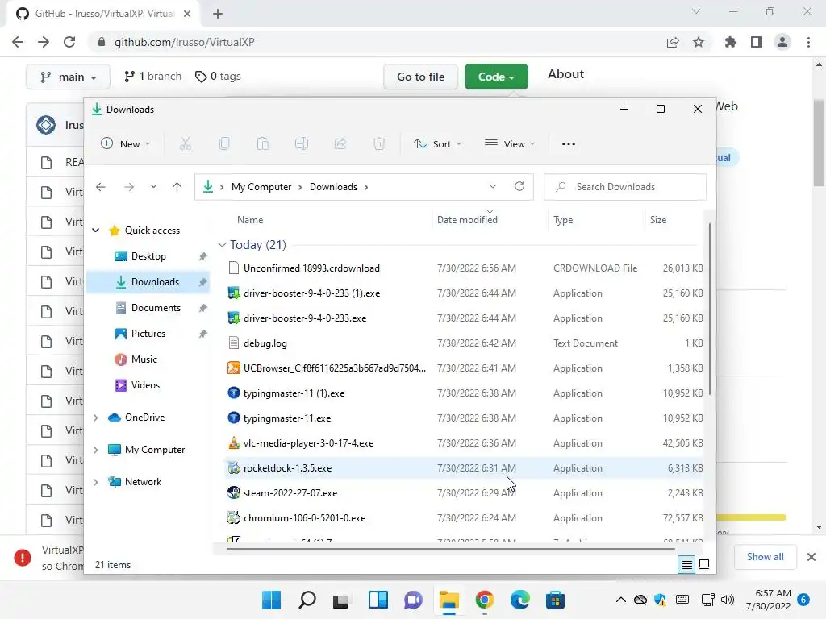Image resolution: width=826 pixels, height=619 pixels.
Task: Go back with Explorer's back arrow
Action: click(101, 187)
